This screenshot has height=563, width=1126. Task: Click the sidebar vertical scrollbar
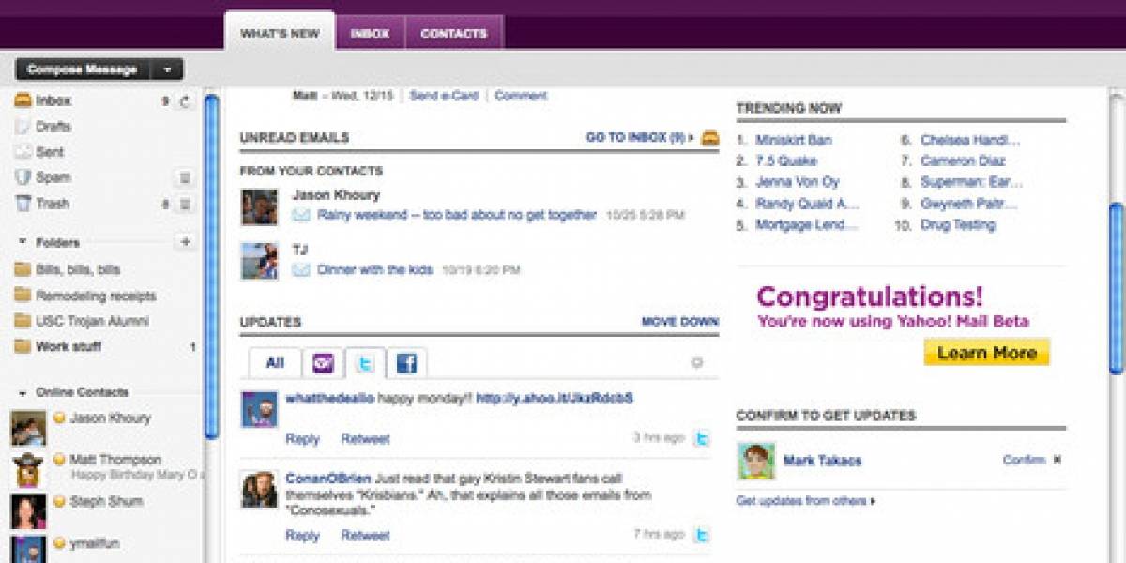(x=212, y=266)
